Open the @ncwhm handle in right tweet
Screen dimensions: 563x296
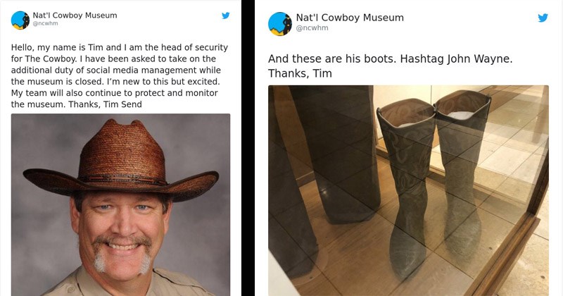[x=312, y=28]
